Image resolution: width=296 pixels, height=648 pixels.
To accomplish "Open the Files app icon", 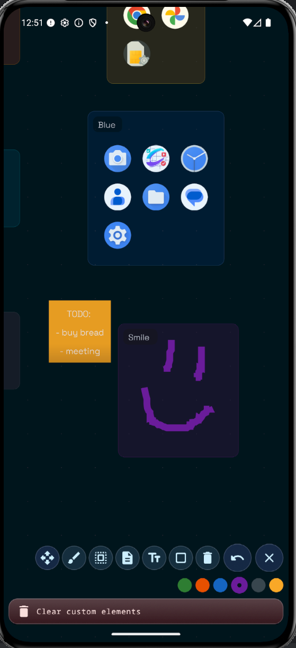I will click(x=156, y=197).
